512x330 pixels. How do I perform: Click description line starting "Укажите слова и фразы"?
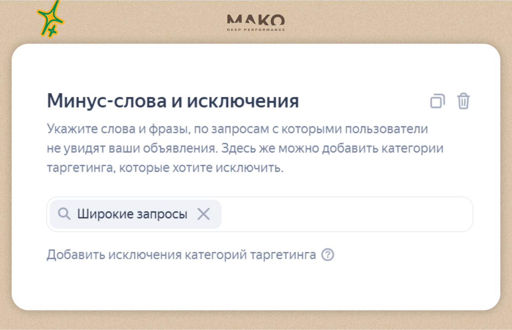click(x=237, y=129)
